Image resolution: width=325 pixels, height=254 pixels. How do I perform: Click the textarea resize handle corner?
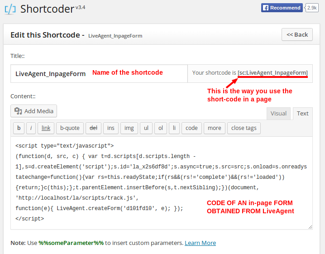pos(310,227)
